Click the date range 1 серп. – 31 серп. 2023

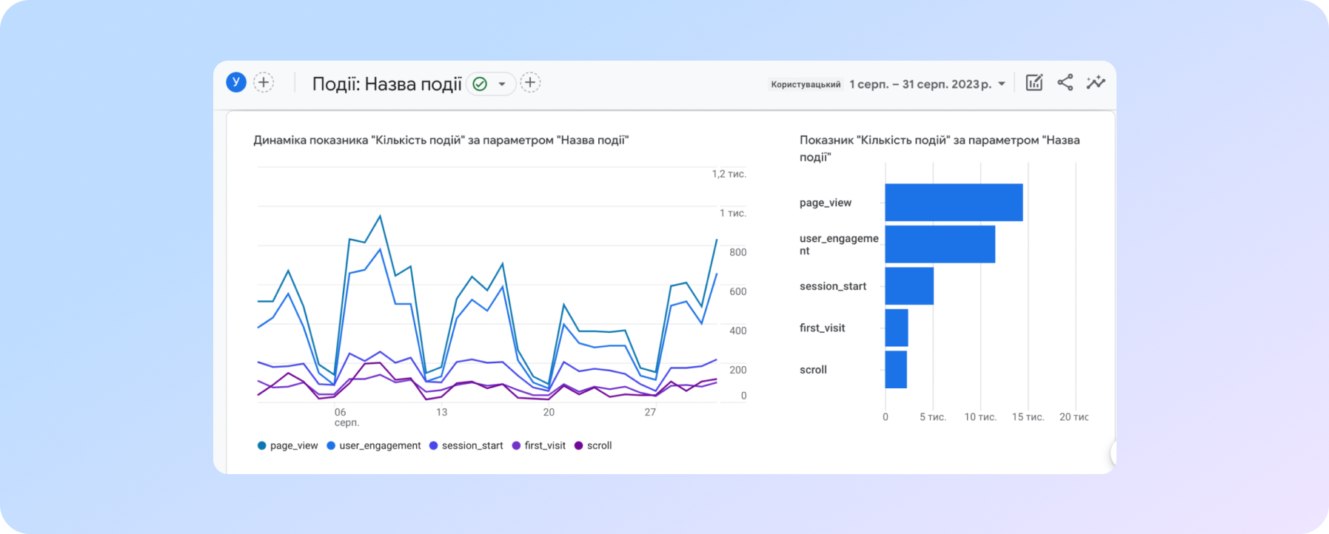point(920,84)
